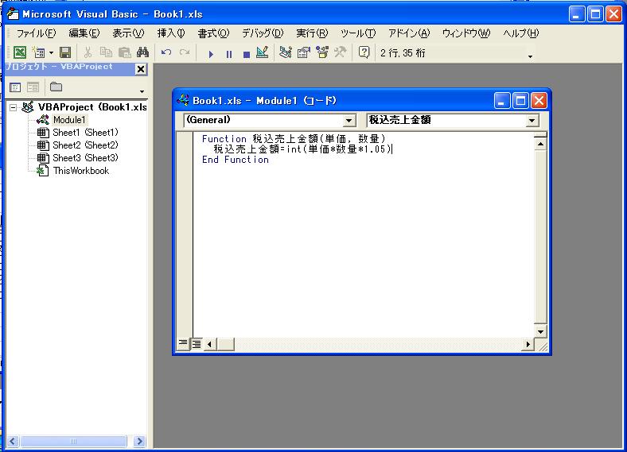Open Find with the binoculars icon

(142, 52)
